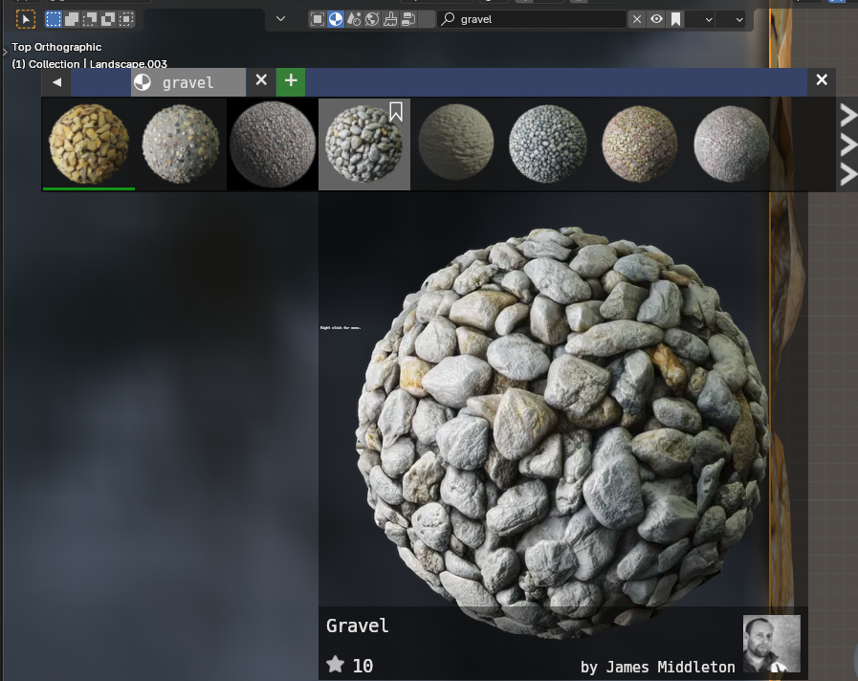This screenshot has width=858, height=681.
Task: Expand the dropdown left of asset types
Action: [x=280, y=19]
